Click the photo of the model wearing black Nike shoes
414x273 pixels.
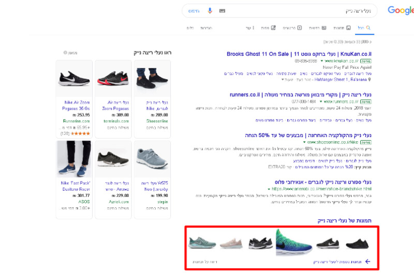click(152, 79)
